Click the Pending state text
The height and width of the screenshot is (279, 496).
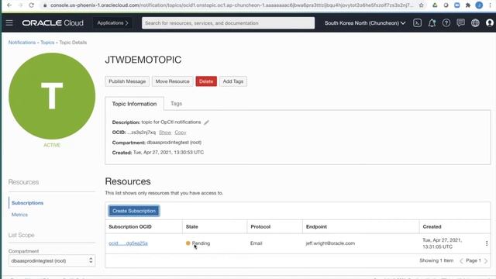(x=201, y=243)
